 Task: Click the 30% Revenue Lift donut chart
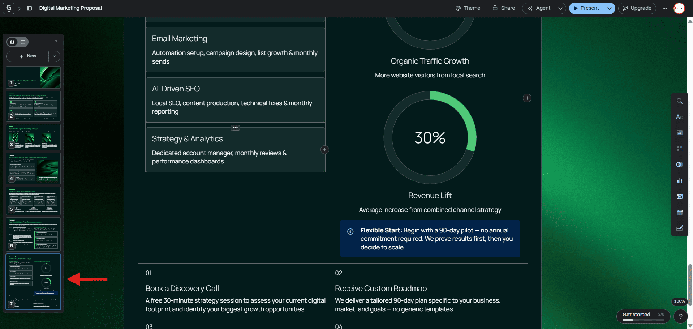430,137
